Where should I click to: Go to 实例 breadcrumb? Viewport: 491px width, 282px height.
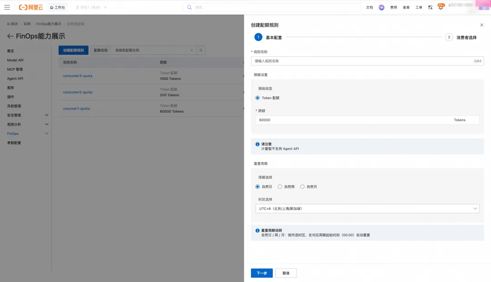tap(27, 24)
